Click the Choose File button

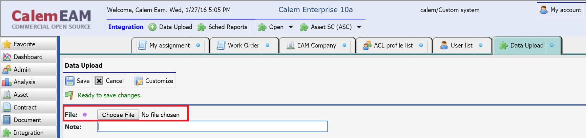pos(118,115)
